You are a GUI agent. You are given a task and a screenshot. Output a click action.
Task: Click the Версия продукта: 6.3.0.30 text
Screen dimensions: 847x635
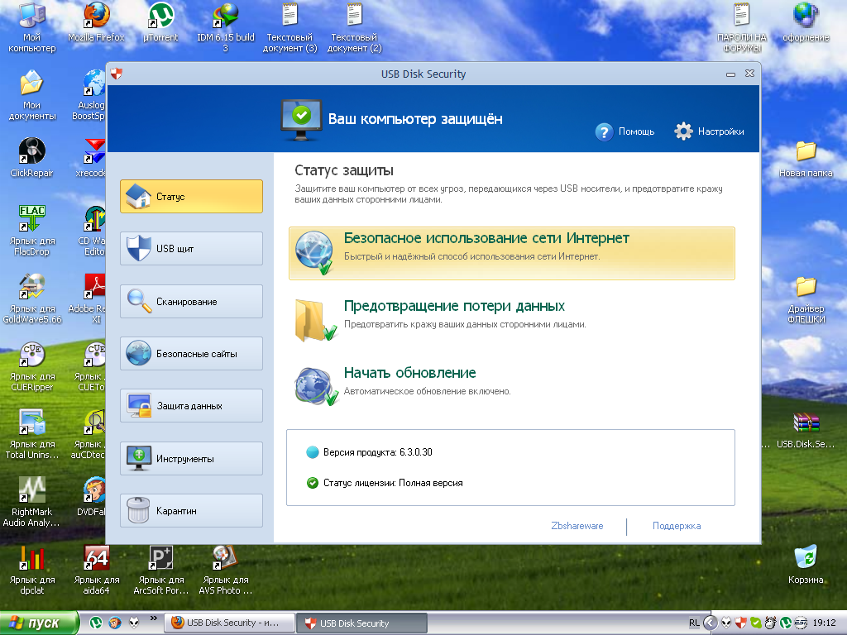coord(377,452)
